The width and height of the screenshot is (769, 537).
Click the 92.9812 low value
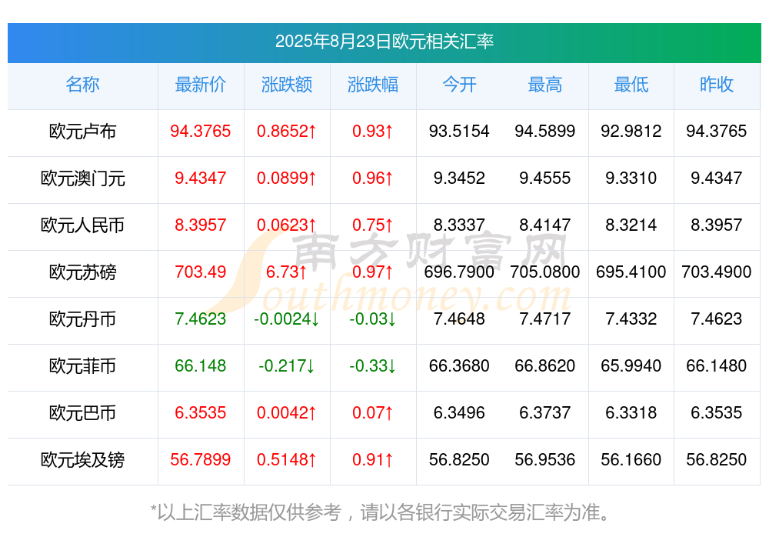(x=631, y=131)
